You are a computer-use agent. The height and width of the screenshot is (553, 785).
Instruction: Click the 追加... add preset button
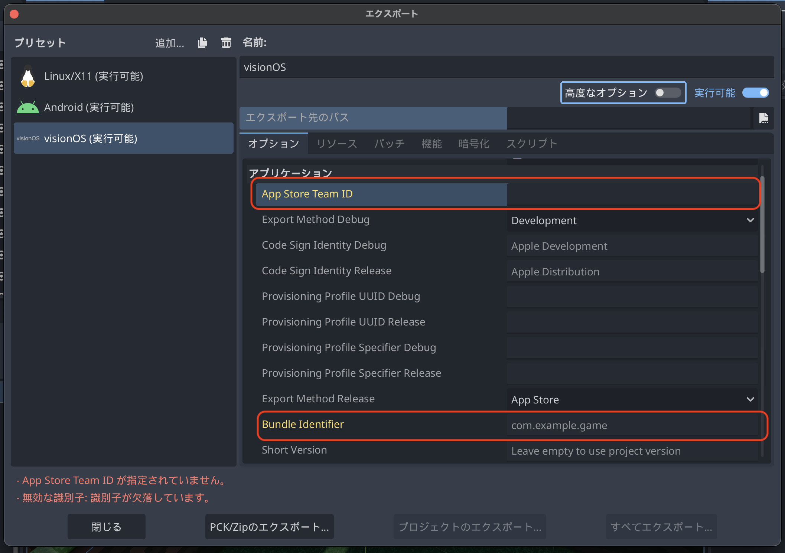[x=170, y=43]
